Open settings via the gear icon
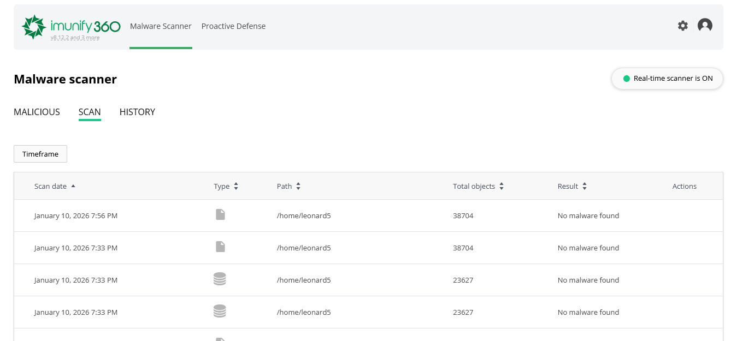 pos(683,26)
